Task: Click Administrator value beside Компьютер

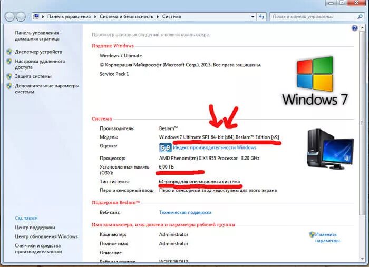Action: click(173, 234)
